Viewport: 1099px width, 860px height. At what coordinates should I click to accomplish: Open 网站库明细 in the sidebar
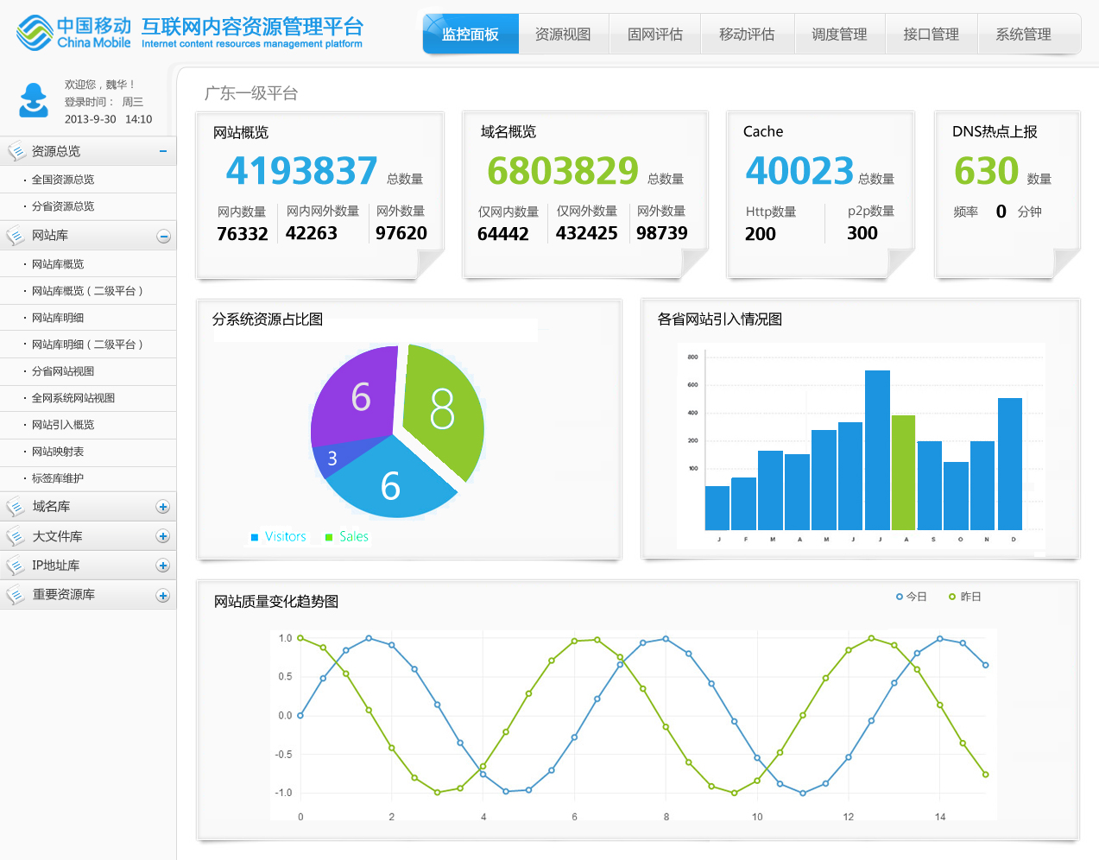click(58, 318)
